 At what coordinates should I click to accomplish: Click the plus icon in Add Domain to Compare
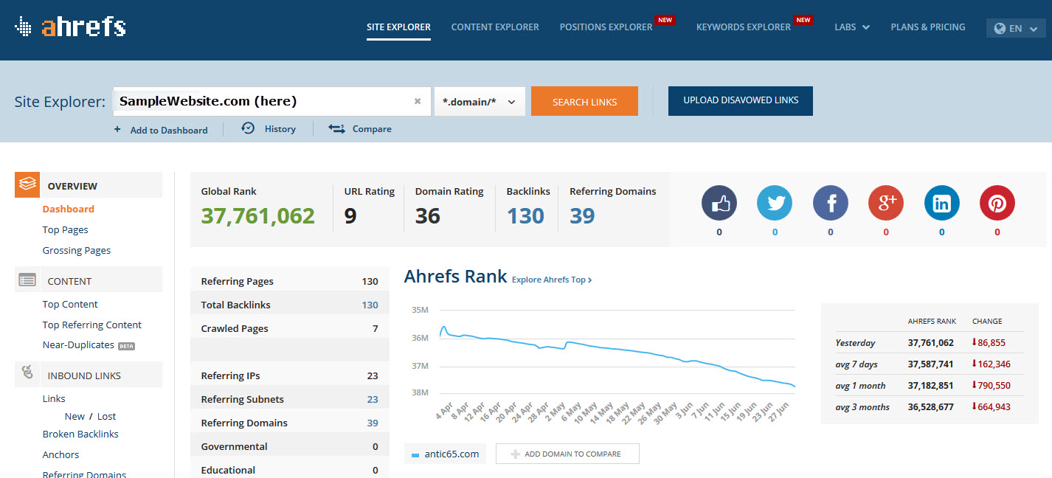pyautogui.click(x=516, y=454)
